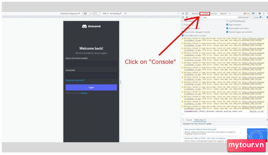The height and width of the screenshot is (155, 268).
Task: Open DevTools settings gear
Action: pyautogui.click(x=260, y=13)
